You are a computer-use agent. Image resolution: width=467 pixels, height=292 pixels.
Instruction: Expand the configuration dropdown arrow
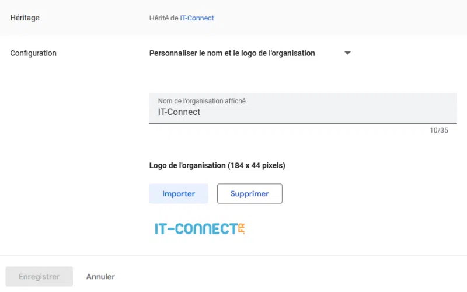pyautogui.click(x=347, y=53)
